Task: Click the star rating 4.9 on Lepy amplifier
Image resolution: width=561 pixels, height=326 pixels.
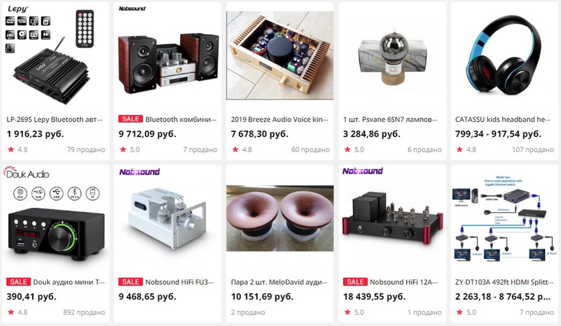Action: click(x=18, y=149)
